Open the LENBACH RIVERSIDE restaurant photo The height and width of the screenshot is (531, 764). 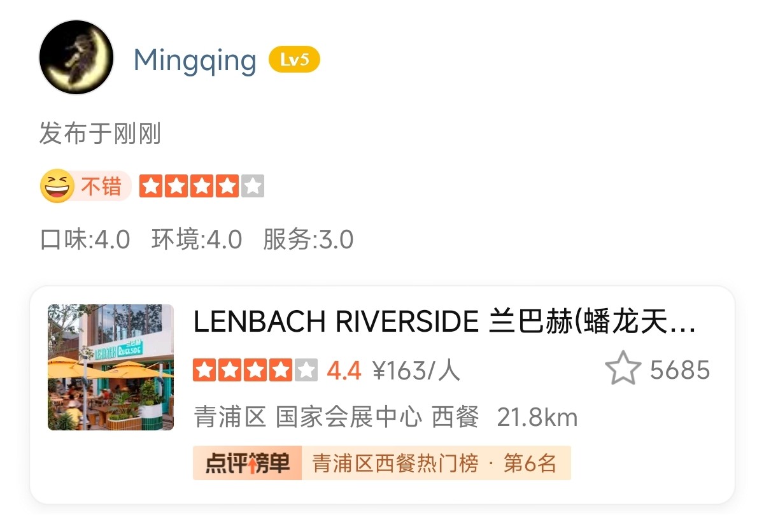coord(111,367)
